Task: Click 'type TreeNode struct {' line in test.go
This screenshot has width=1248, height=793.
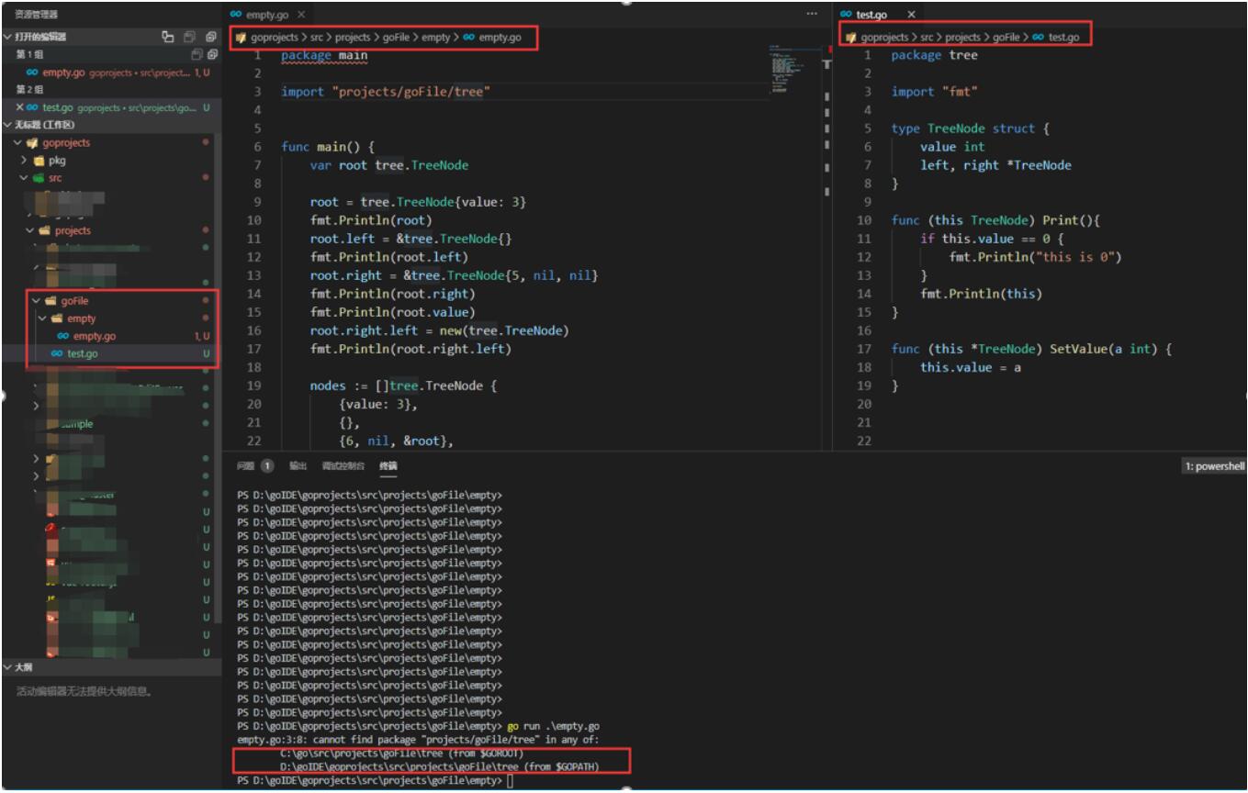Action: click(x=970, y=128)
